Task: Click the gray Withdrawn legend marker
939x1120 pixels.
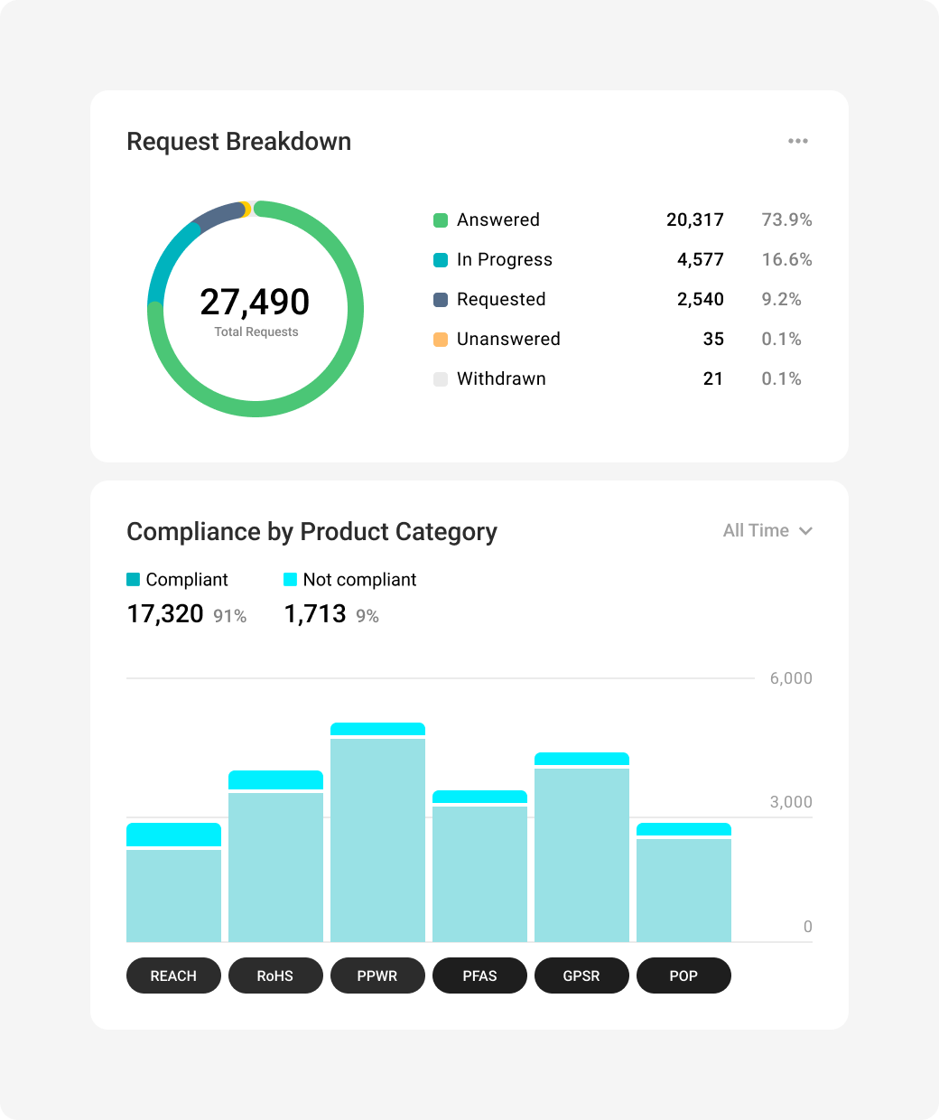Action: (441, 379)
